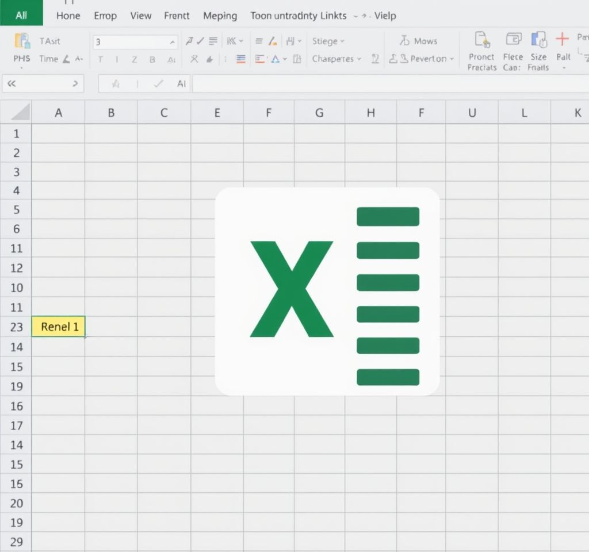
Task: Open the View tab
Action: 141,16
